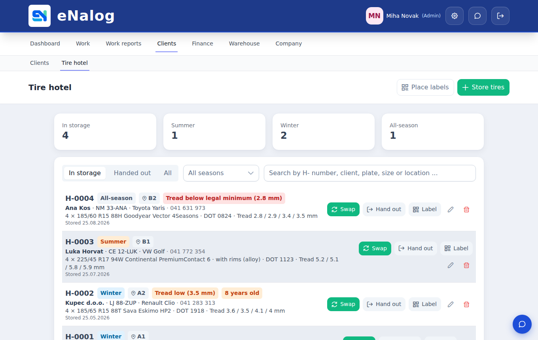This screenshot has height=340, width=538.
Task: Click location badge B2 on H-0004
Action: coord(149,198)
